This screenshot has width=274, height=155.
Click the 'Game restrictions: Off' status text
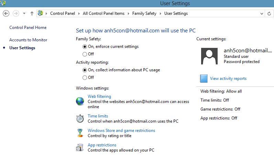(220, 109)
